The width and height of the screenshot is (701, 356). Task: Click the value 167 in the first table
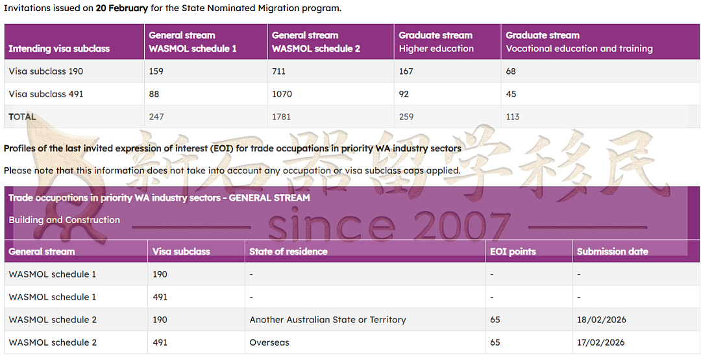(x=406, y=71)
